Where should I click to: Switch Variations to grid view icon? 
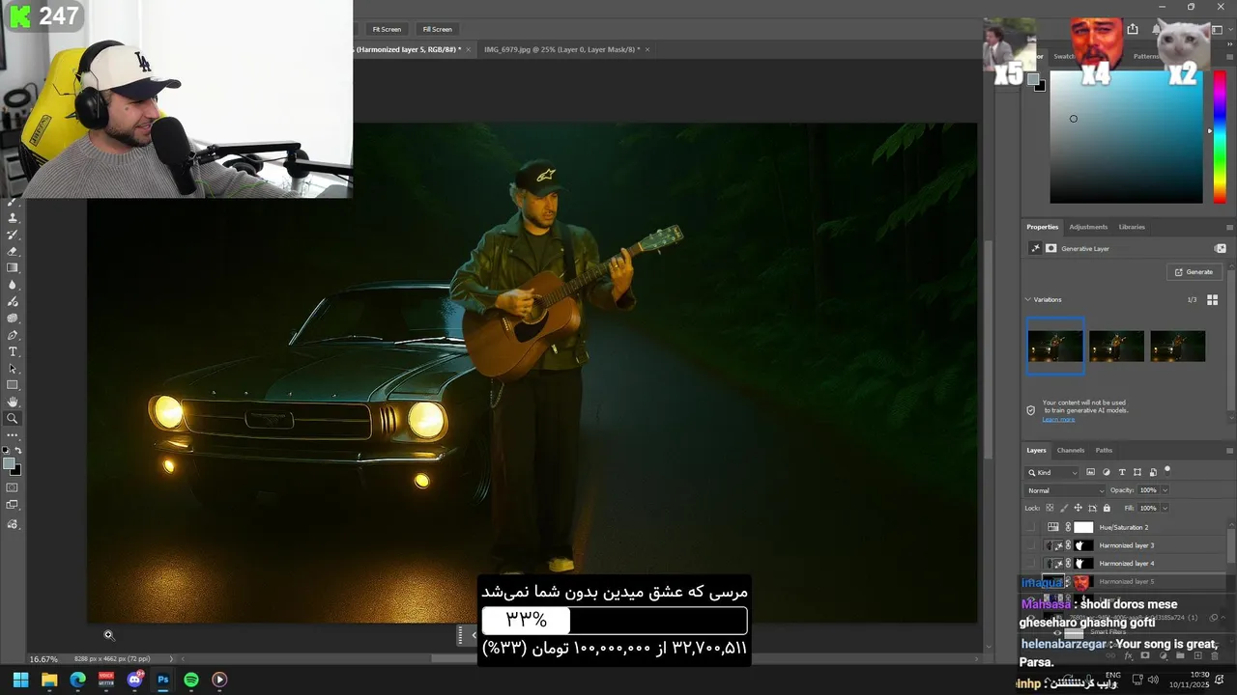click(1213, 300)
